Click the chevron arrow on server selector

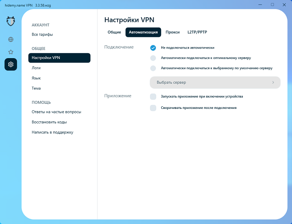(x=273, y=83)
